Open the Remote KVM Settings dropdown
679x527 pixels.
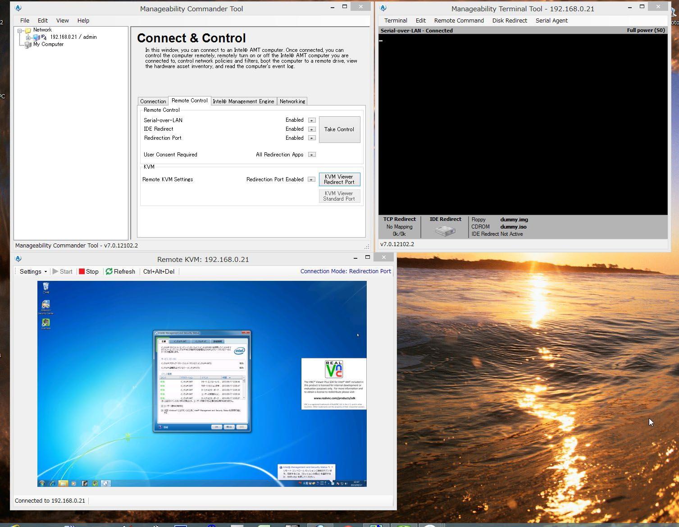(311, 179)
